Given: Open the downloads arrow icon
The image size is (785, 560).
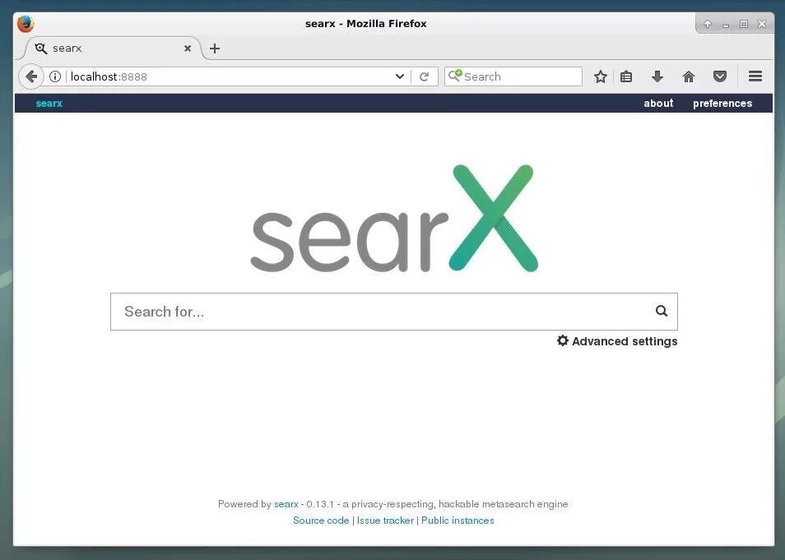Looking at the screenshot, I should point(657,76).
